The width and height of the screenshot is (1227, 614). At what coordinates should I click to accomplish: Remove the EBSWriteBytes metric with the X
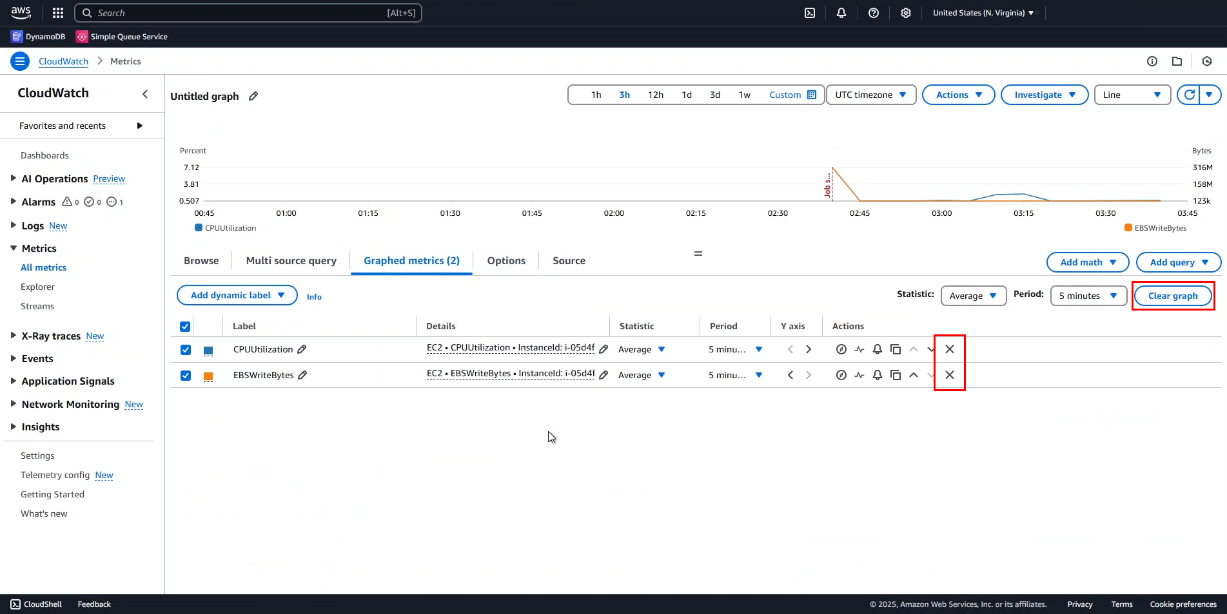(x=950, y=375)
